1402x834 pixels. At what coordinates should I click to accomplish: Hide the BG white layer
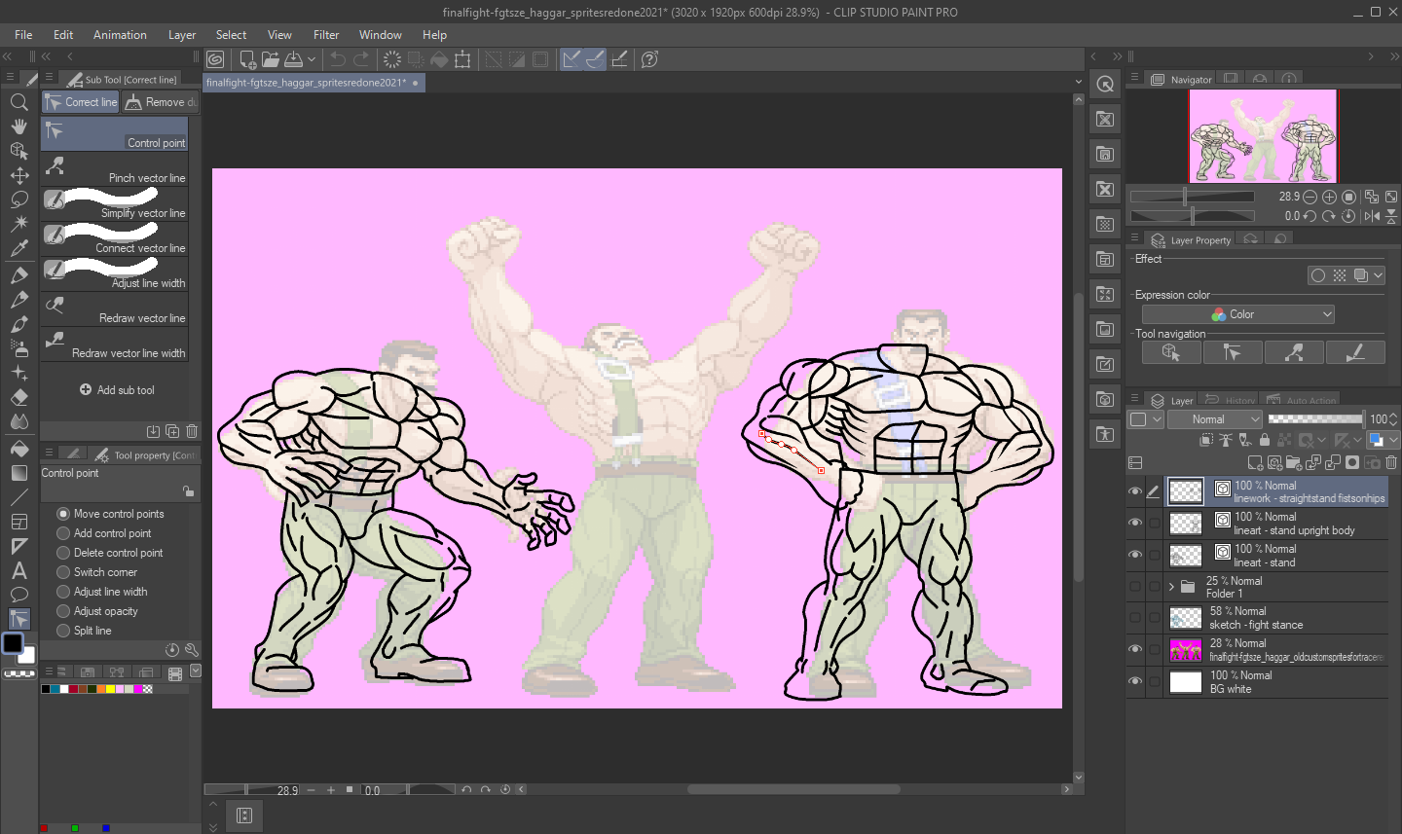pos(1134,681)
